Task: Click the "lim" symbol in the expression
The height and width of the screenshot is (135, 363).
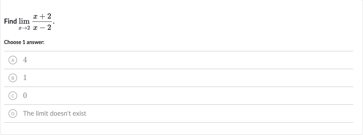Action: click(x=24, y=21)
